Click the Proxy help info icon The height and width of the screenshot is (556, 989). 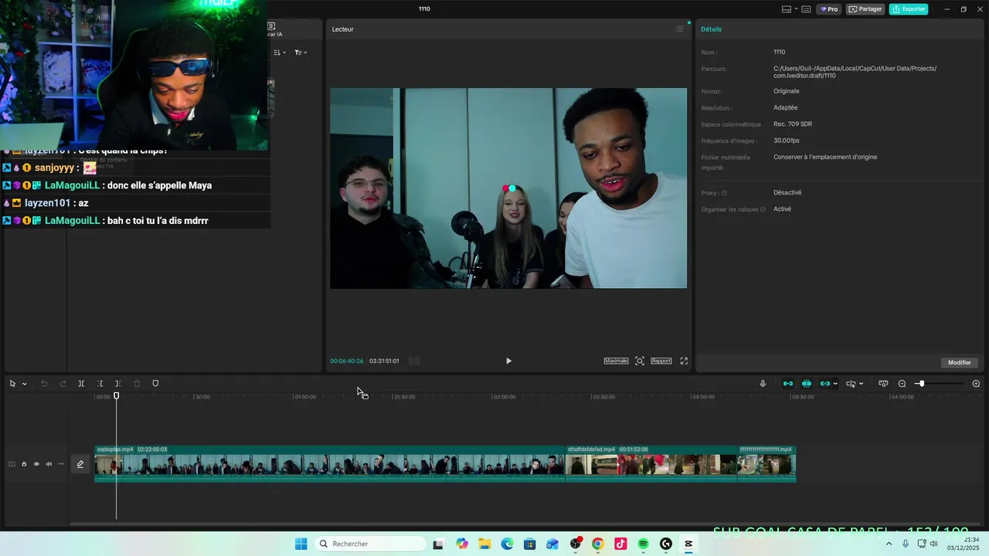click(724, 193)
